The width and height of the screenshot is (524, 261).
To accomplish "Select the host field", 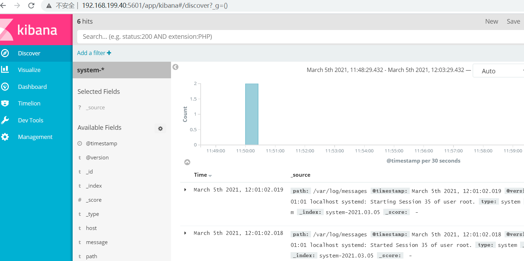I will (91, 228).
